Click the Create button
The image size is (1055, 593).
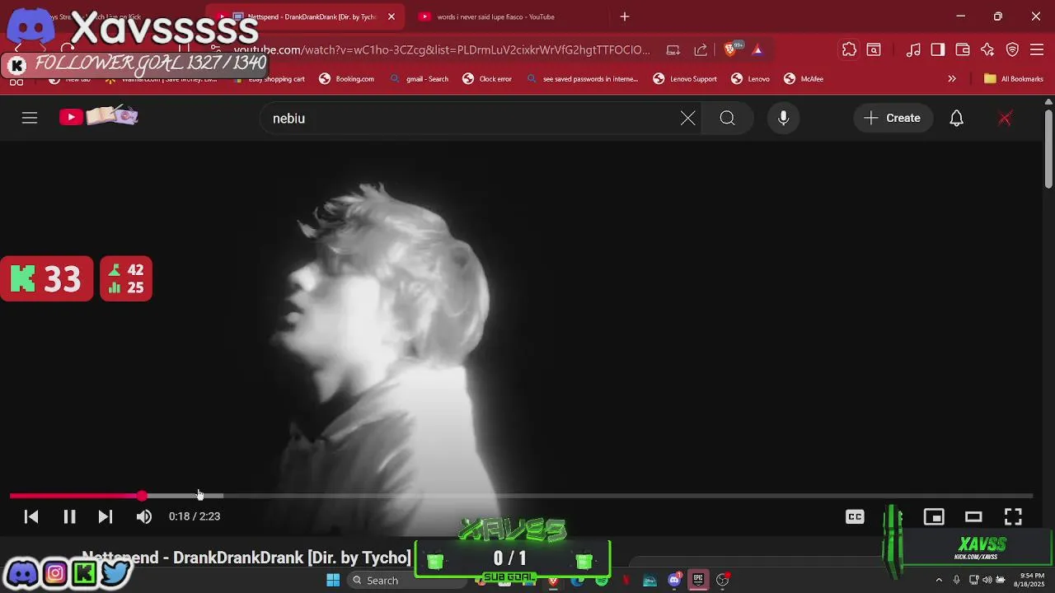tap(893, 118)
